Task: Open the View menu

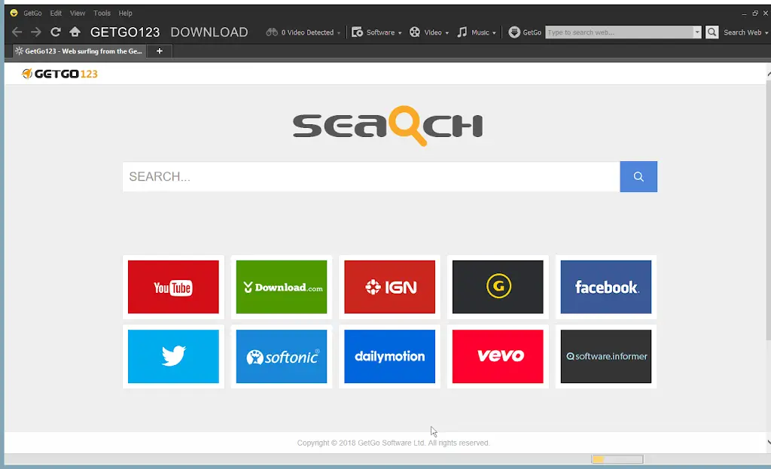Action: tap(78, 14)
